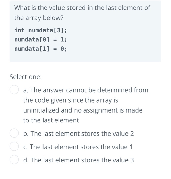Click the line "the code given since the array is"
The image size is (171, 179).
71,100
